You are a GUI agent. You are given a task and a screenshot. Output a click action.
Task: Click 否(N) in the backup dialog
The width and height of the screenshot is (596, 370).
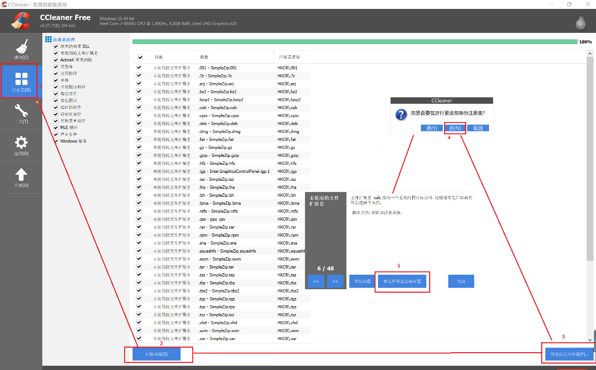(455, 128)
